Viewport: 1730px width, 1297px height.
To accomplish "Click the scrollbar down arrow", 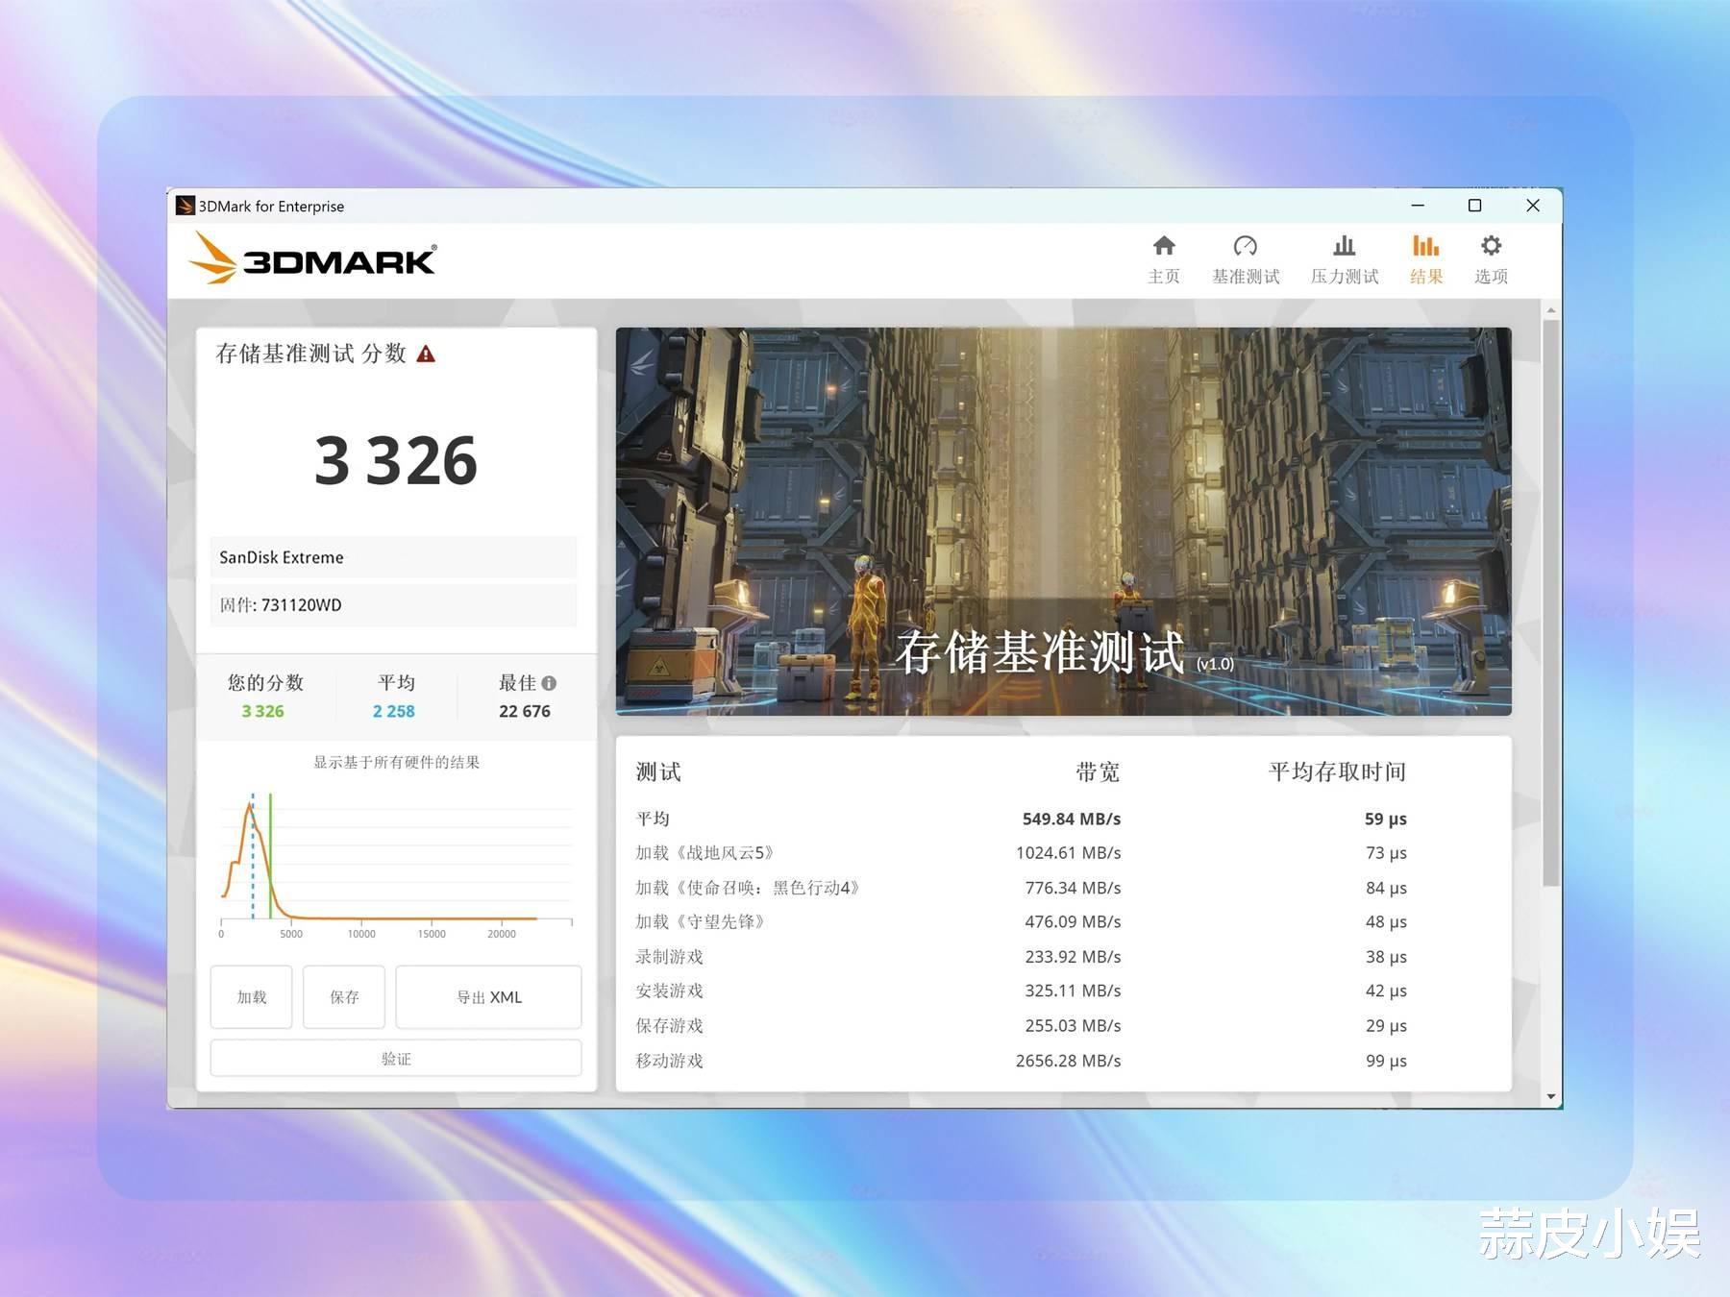I will coord(1550,1097).
